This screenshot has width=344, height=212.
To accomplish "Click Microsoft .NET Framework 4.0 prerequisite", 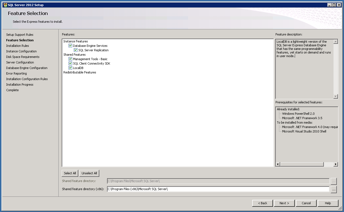I will click(310, 127).
